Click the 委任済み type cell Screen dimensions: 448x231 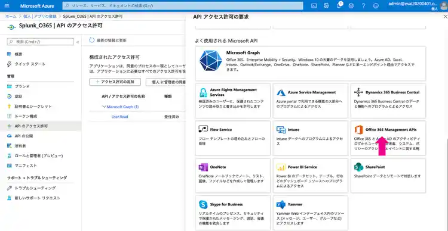pyautogui.click(x=171, y=117)
